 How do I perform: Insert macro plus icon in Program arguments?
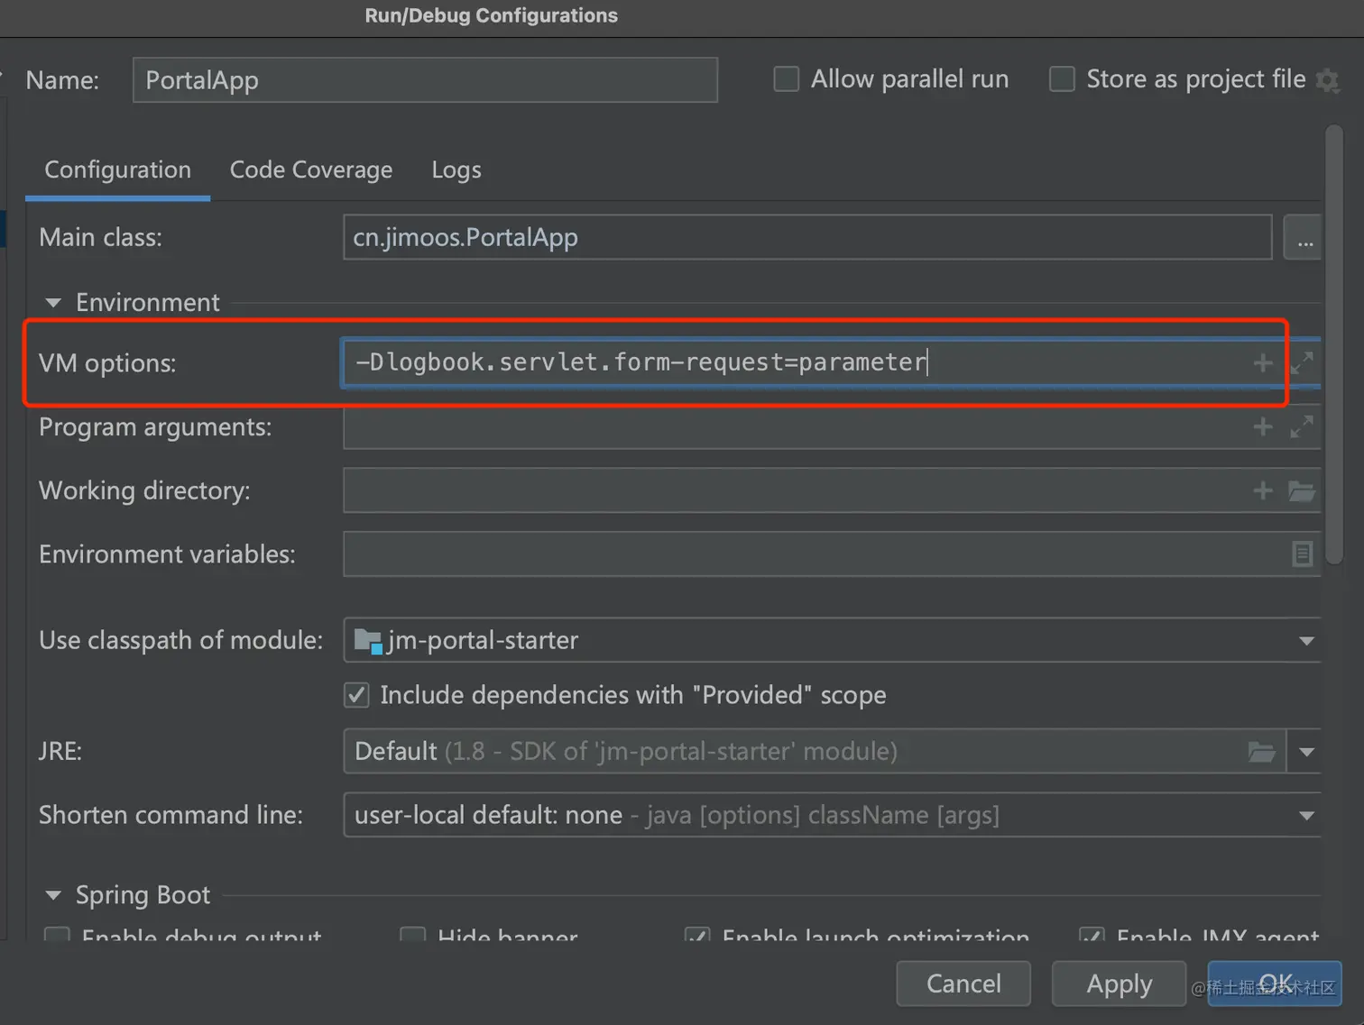[1262, 426]
